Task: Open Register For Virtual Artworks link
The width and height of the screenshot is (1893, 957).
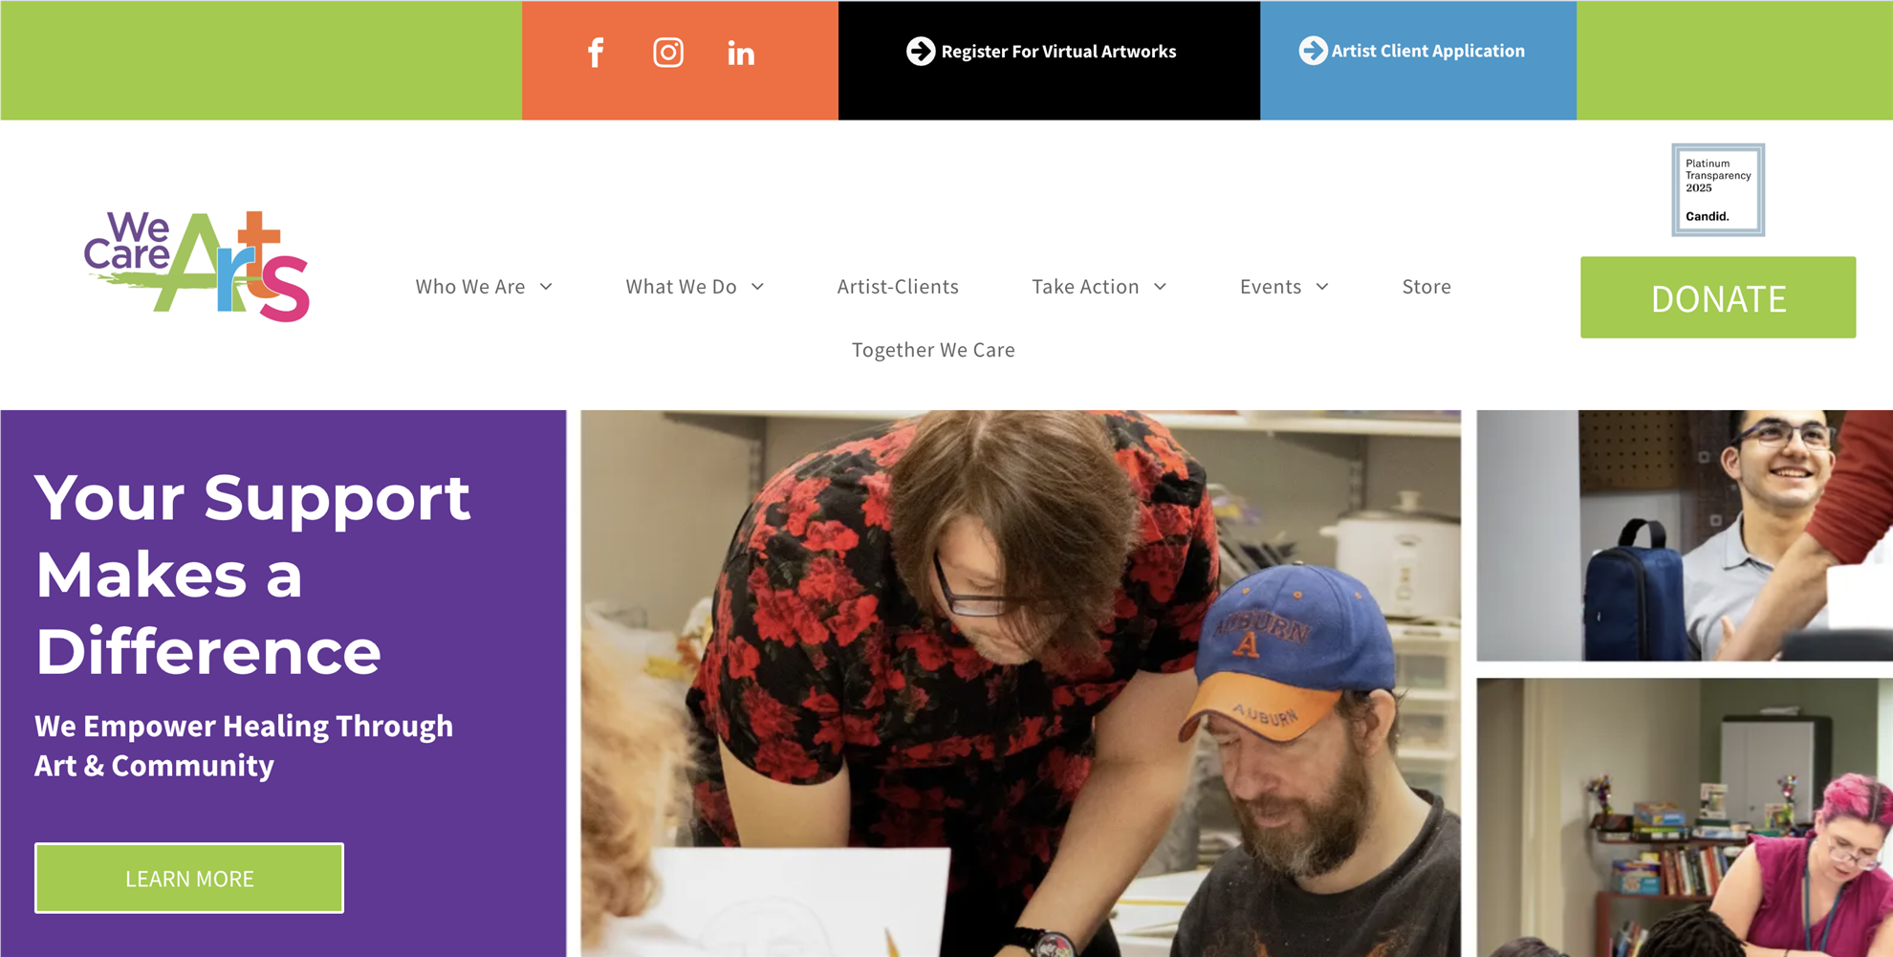Action: pyautogui.click(x=1058, y=52)
